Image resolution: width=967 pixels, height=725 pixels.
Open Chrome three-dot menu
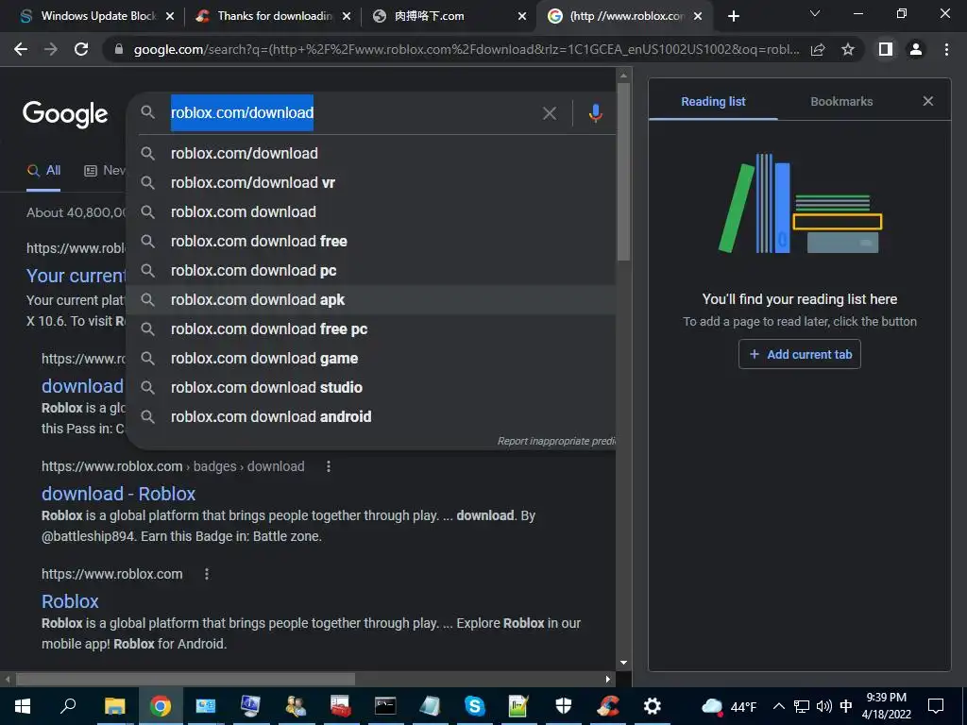pyautogui.click(x=946, y=49)
